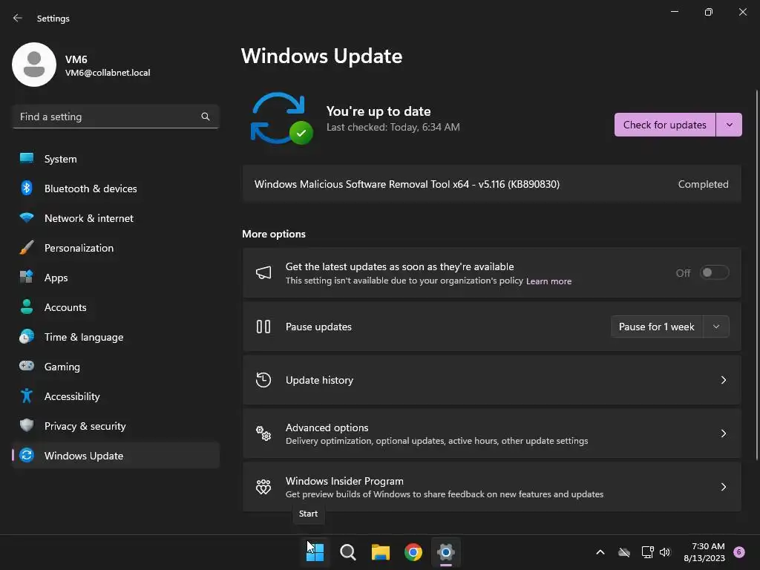Image resolution: width=760 pixels, height=570 pixels.
Task: Open Advanced options chevron
Action: (x=723, y=433)
